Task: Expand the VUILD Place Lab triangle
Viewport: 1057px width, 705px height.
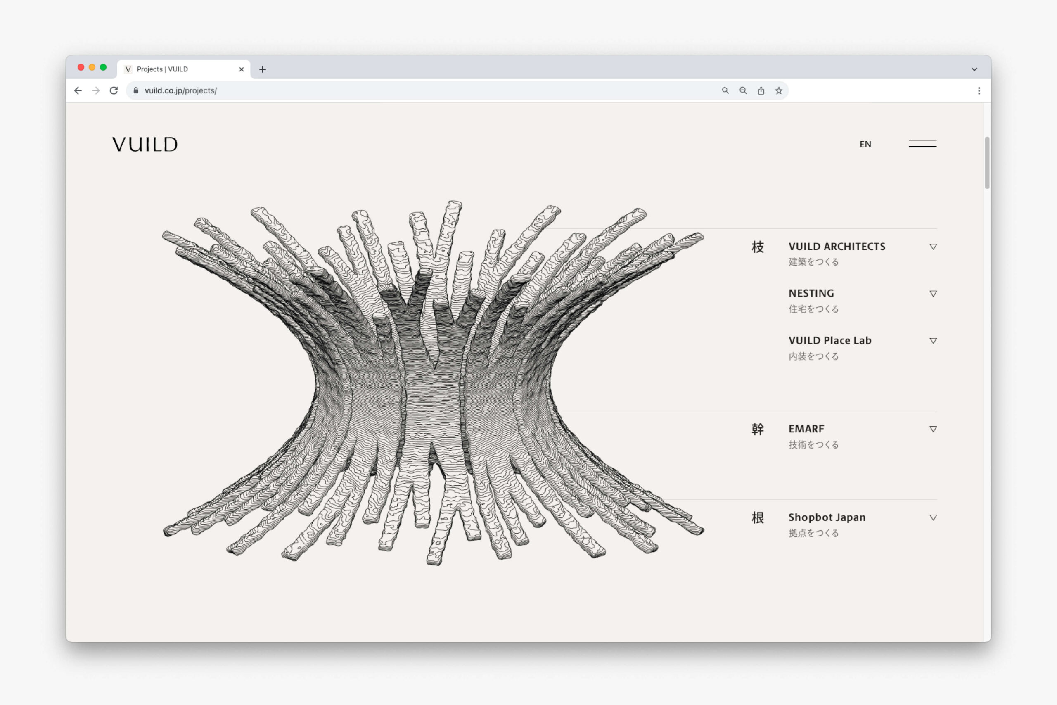Action: [933, 341]
